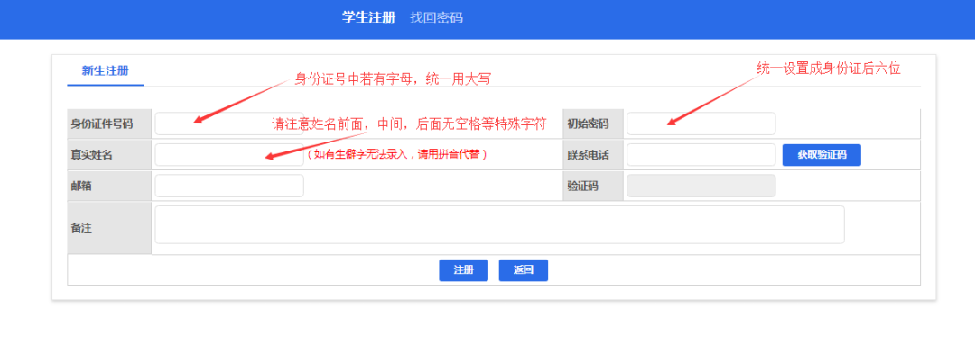Focus the 邮箱 input field
Viewport: 975px width, 347px height.
tap(229, 186)
